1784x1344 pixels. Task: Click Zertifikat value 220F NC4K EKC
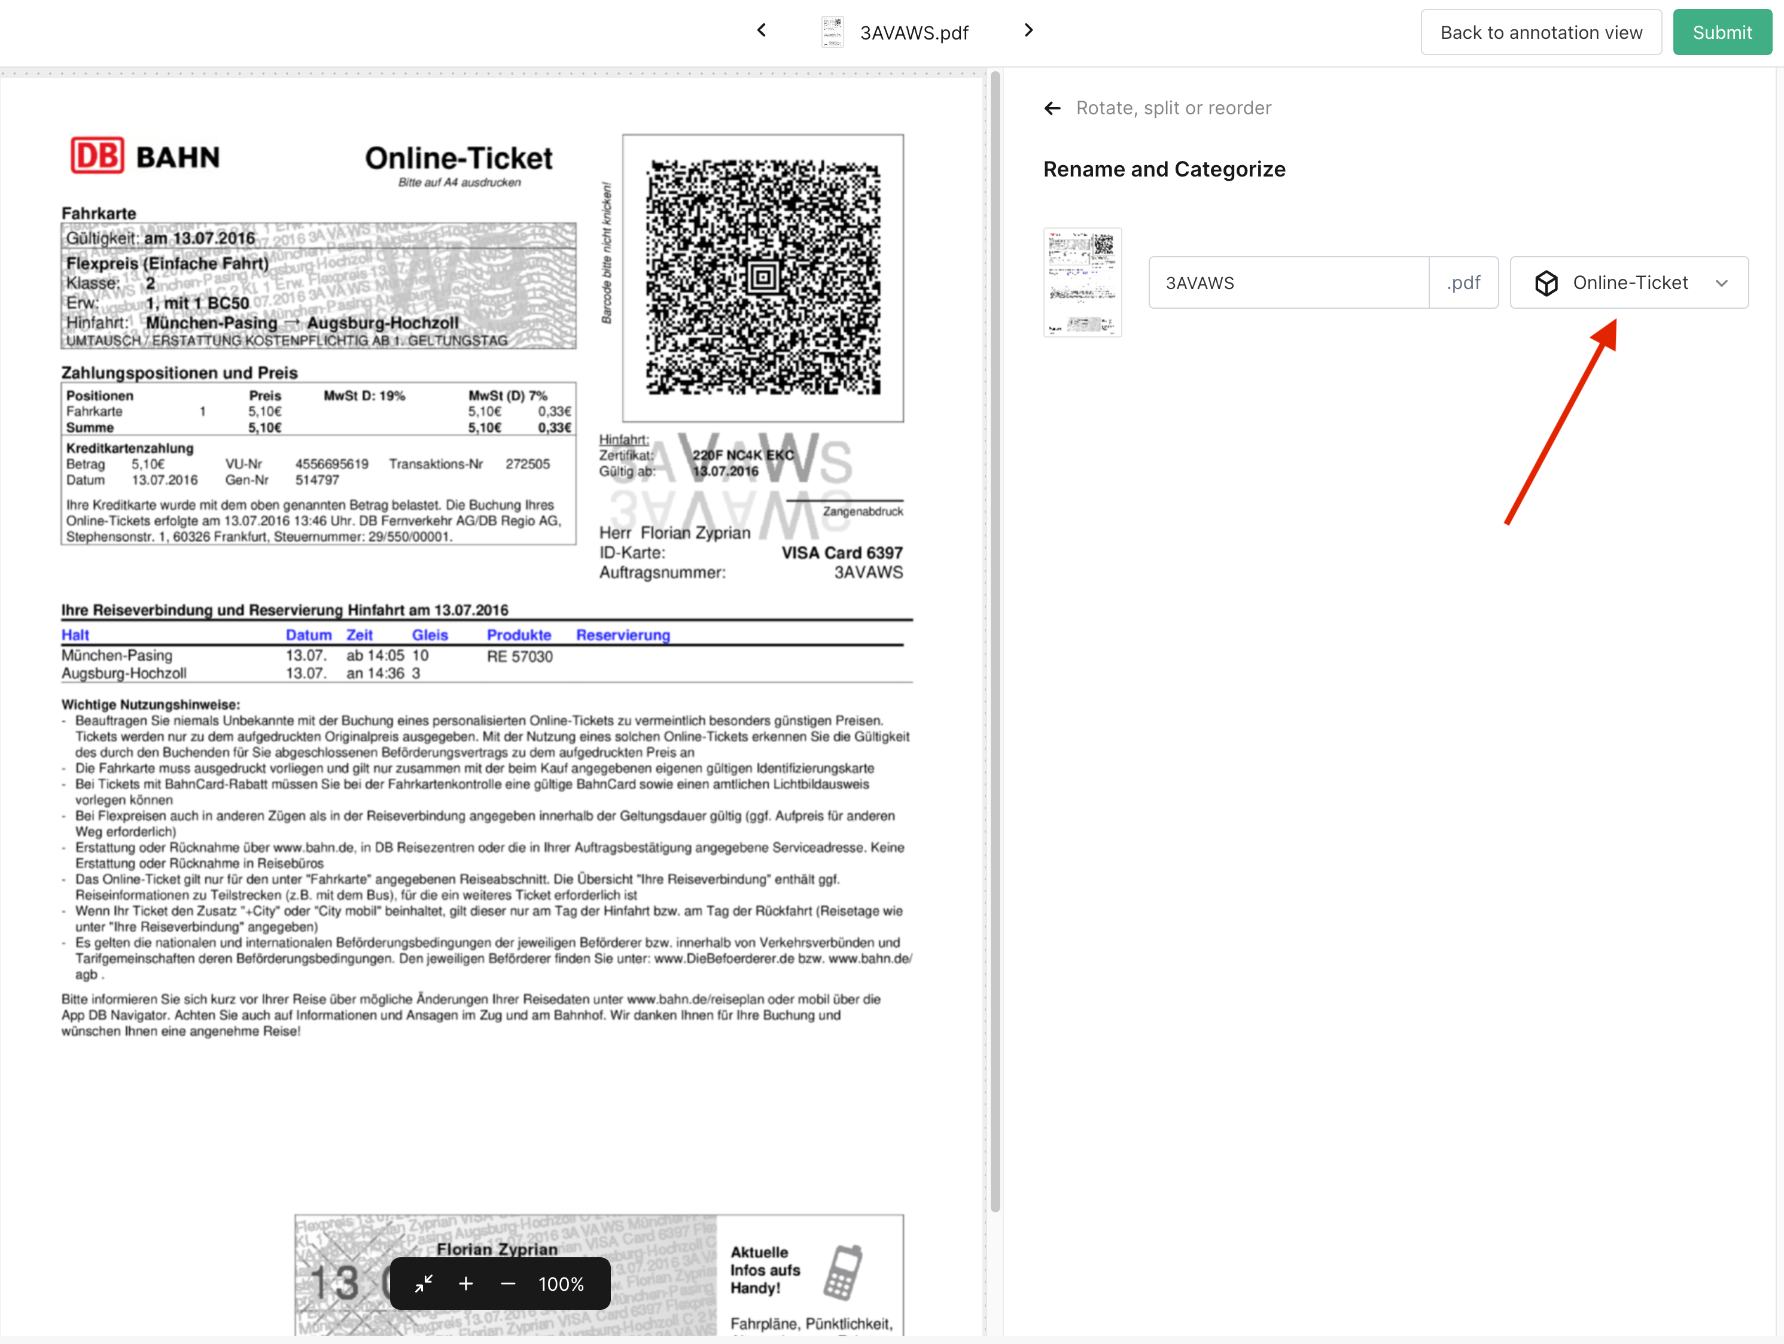(743, 455)
